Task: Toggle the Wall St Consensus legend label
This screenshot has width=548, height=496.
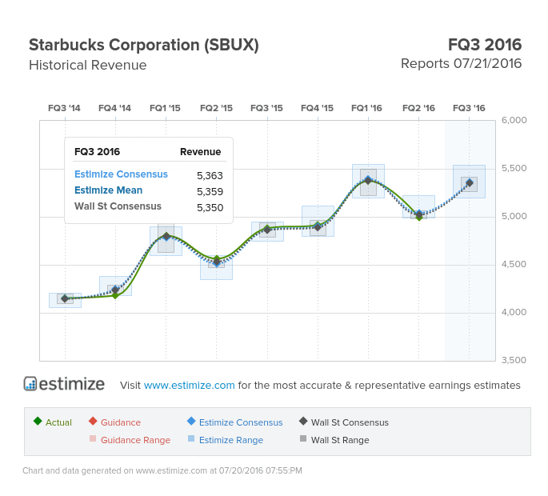Action: (350, 422)
